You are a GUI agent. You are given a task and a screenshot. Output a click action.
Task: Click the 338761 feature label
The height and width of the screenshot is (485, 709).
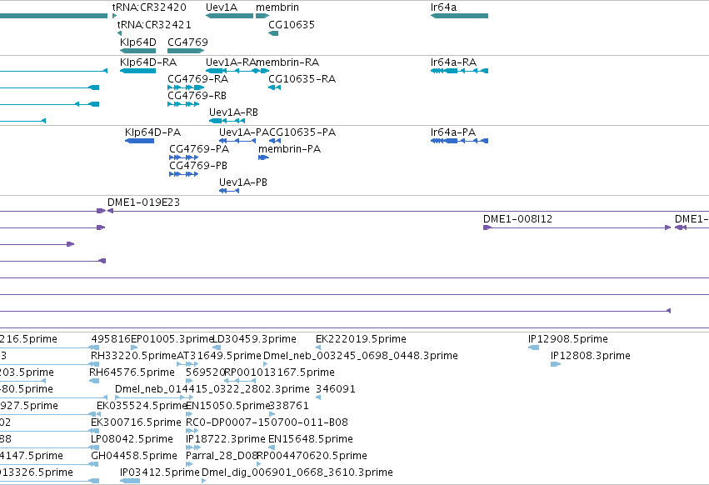coord(289,405)
